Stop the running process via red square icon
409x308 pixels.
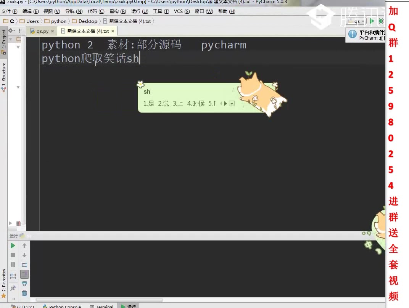click(x=13, y=255)
